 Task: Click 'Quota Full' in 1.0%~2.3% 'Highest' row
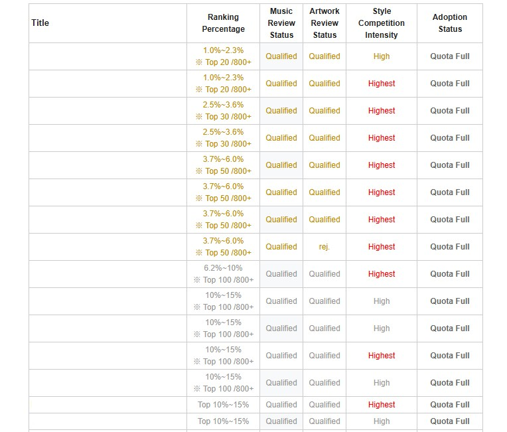[x=450, y=84]
